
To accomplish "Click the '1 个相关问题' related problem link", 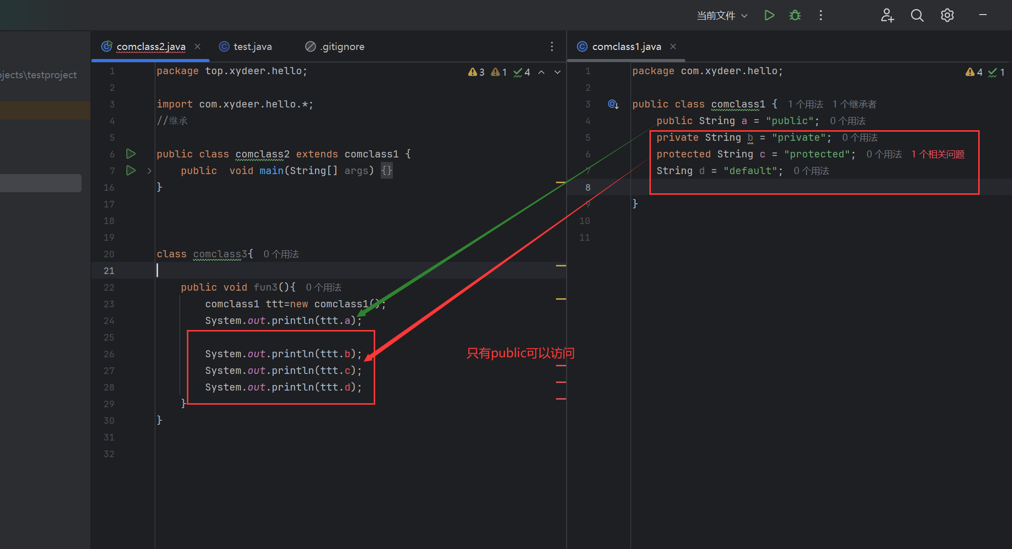I will click(x=938, y=154).
